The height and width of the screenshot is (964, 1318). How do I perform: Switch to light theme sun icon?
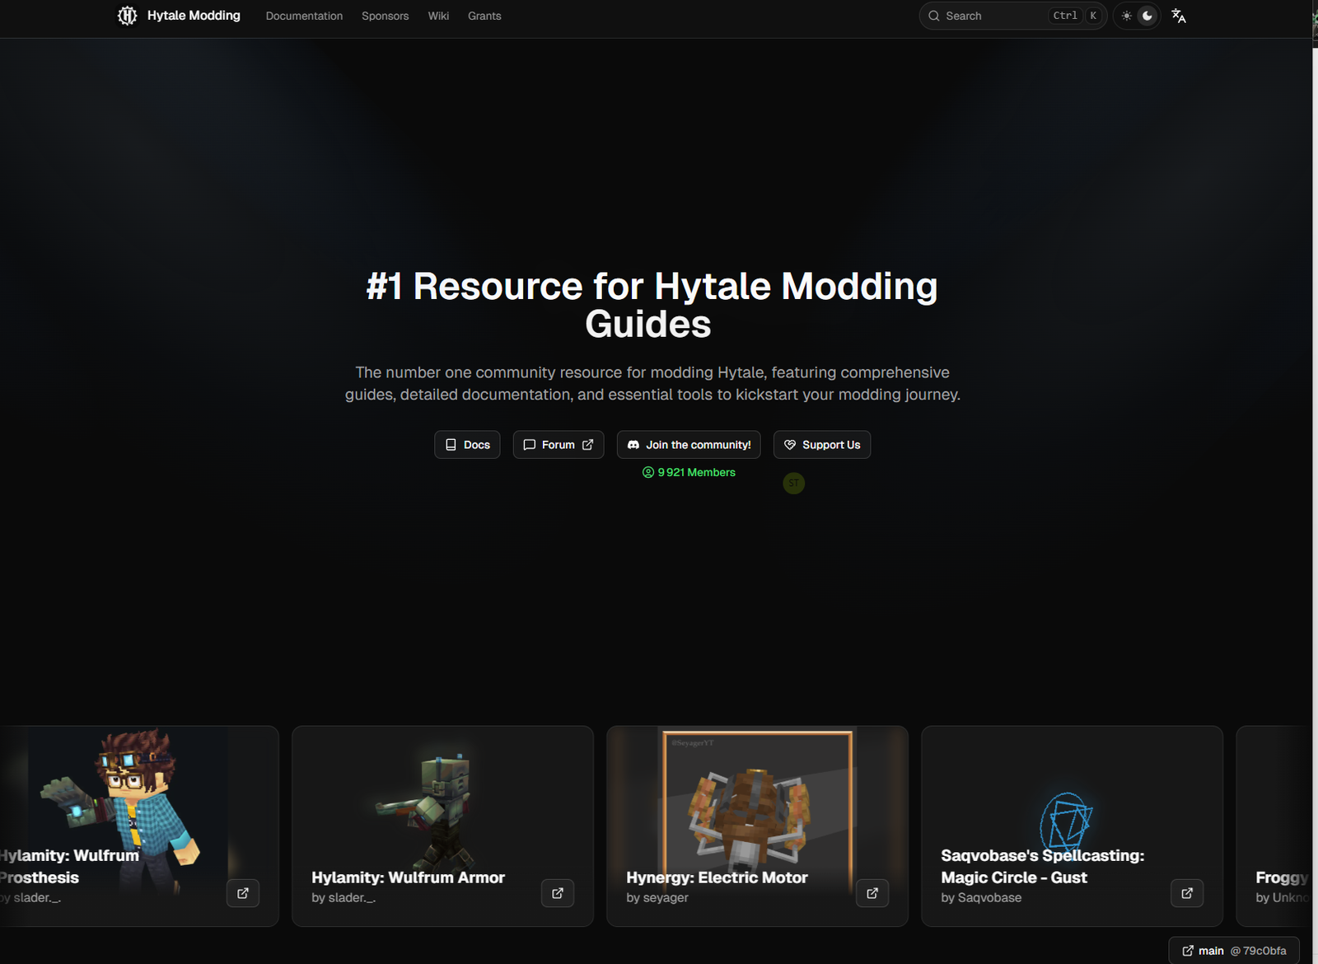1126,16
